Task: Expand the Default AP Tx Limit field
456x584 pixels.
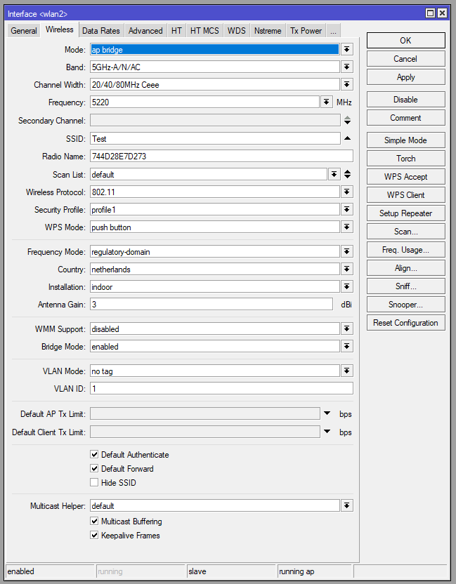Action: click(x=327, y=413)
